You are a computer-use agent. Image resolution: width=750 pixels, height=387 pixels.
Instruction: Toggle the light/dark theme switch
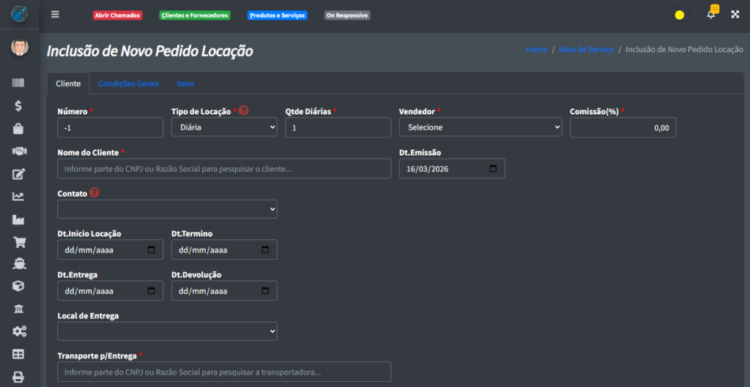(x=676, y=15)
